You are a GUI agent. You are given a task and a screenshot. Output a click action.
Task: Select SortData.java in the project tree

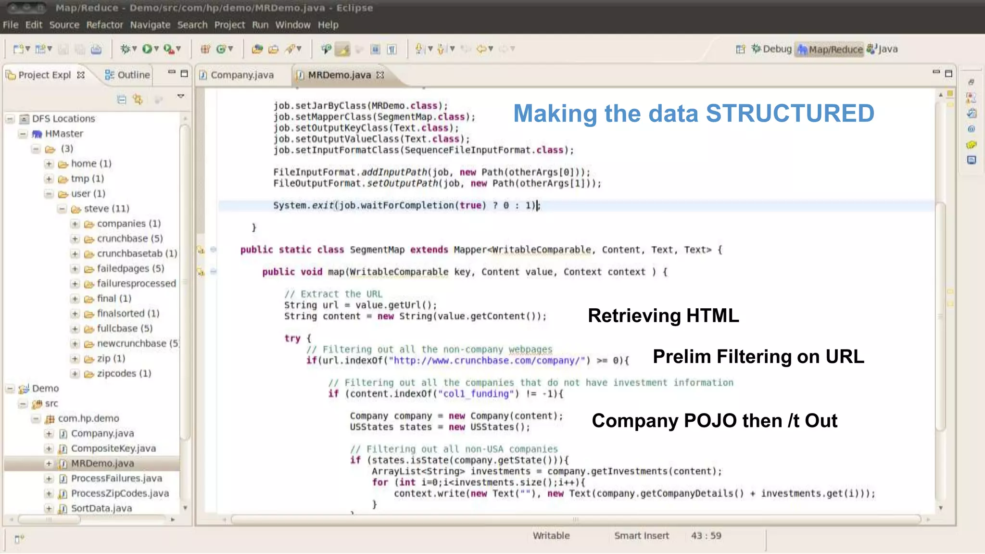point(101,508)
